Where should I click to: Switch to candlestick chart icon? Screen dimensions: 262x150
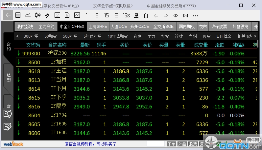pos(37,15)
